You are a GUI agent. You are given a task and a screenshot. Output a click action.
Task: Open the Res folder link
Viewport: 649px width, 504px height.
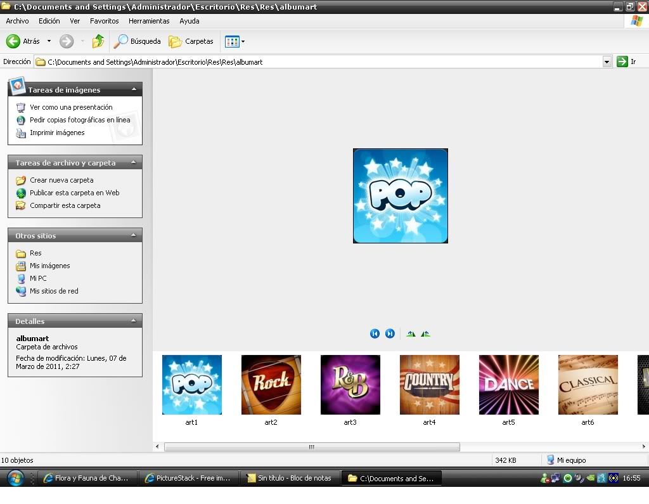35,253
